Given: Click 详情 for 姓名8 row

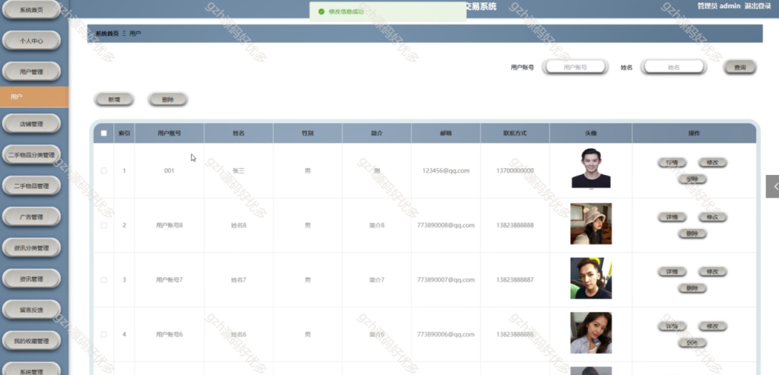Looking at the screenshot, I should 672,217.
